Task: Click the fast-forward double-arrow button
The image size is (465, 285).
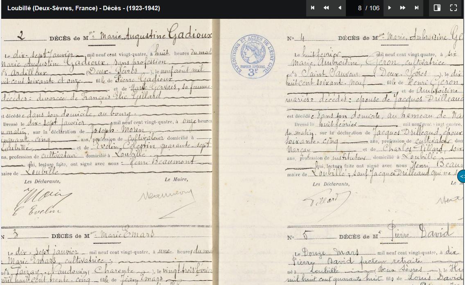Action: [x=403, y=8]
